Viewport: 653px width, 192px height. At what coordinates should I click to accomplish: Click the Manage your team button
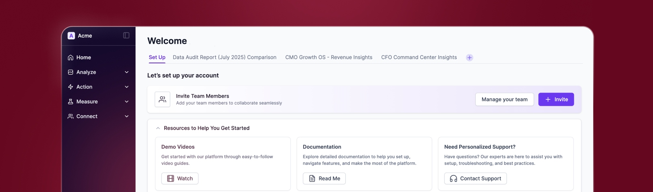coord(504,99)
